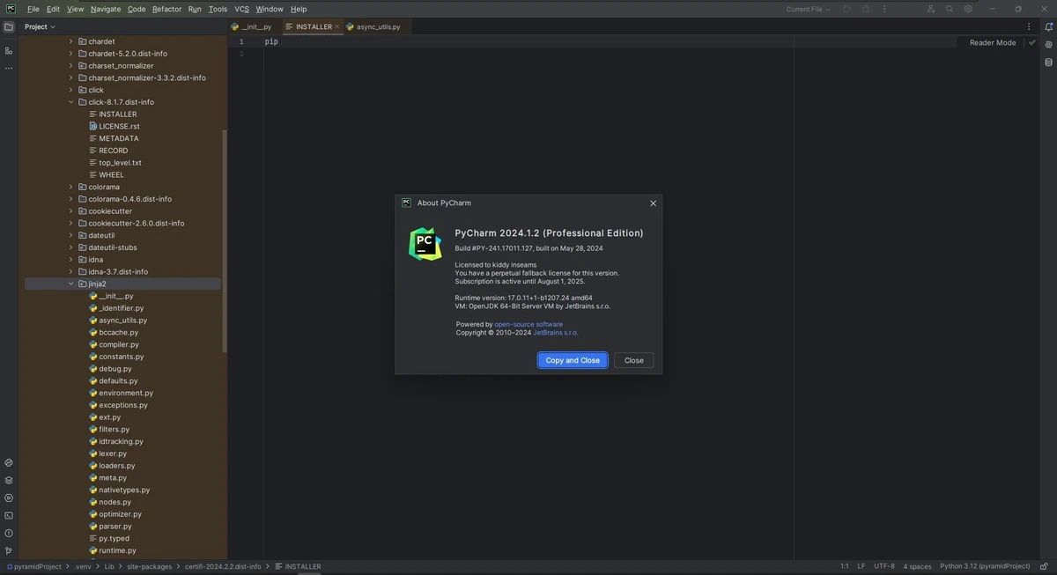
Task: Open Code With Me user icon
Action: pos(931,9)
